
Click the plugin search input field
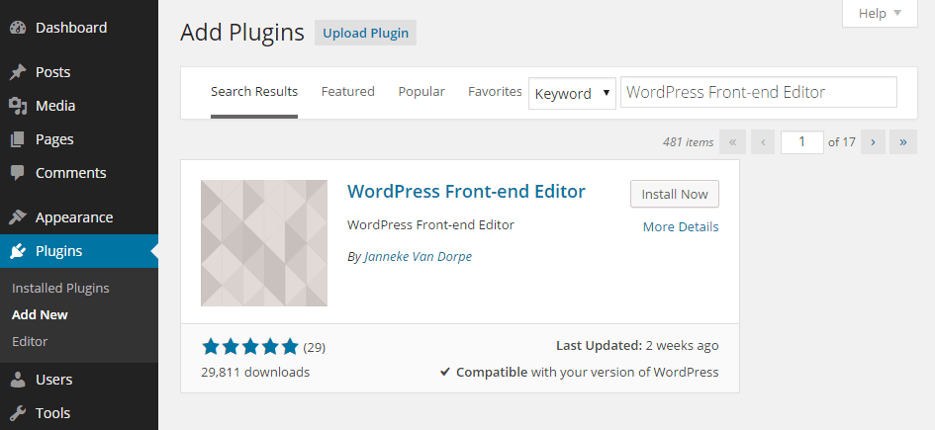759,92
